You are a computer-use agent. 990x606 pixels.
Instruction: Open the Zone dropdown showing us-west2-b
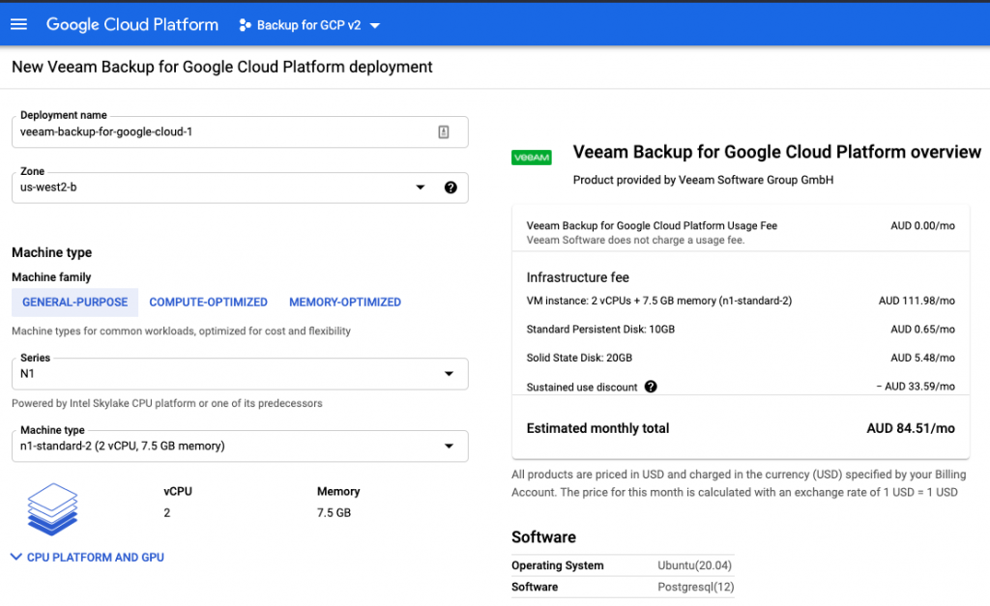pyautogui.click(x=240, y=188)
